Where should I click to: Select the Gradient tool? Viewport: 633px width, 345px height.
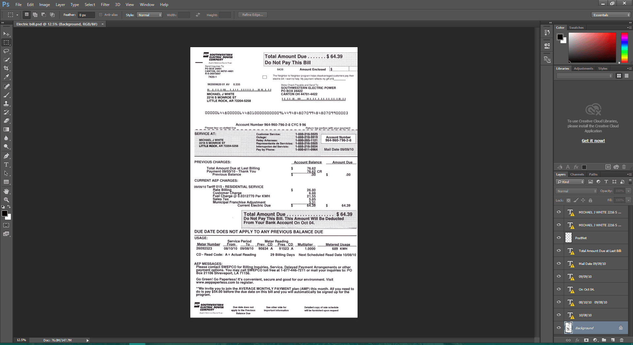pyautogui.click(x=6, y=129)
